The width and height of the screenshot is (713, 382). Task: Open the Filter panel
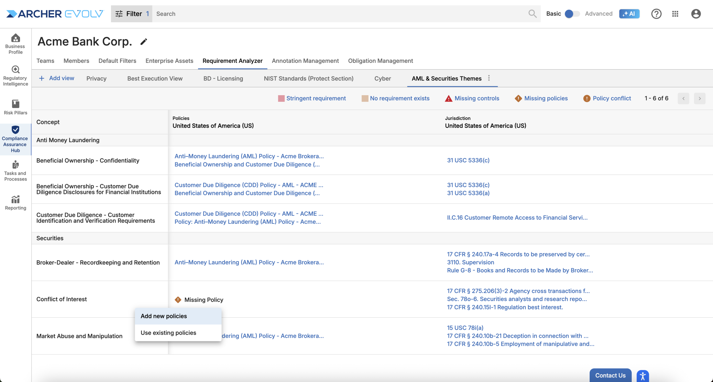[132, 14]
